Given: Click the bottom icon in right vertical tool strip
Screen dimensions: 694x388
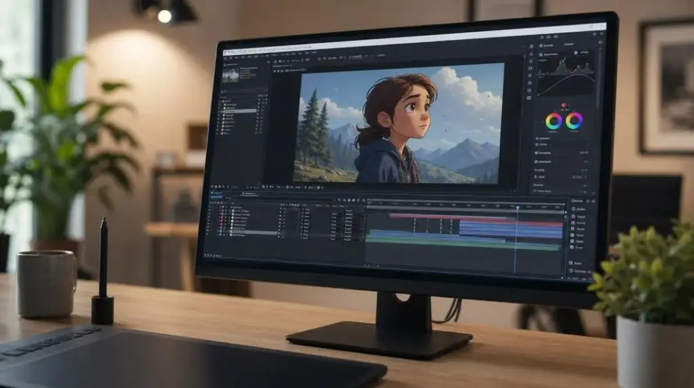Looking at the screenshot, I should point(529,98).
